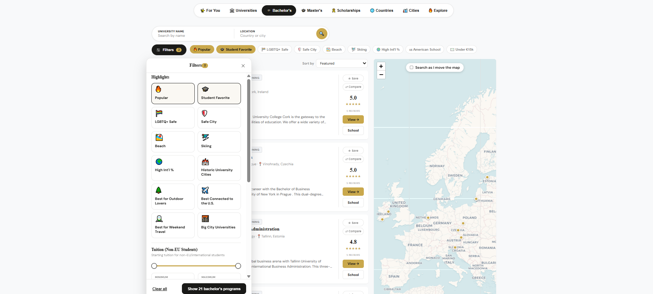Open the Universities tab
The width and height of the screenshot is (653, 294).
(x=243, y=10)
